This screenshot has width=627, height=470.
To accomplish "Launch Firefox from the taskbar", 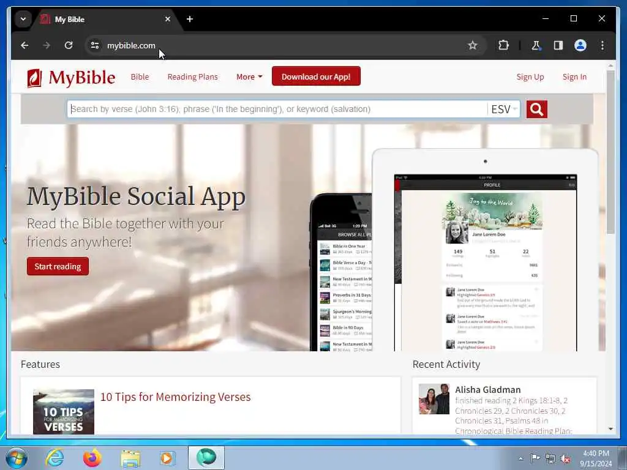I will coord(92,458).
